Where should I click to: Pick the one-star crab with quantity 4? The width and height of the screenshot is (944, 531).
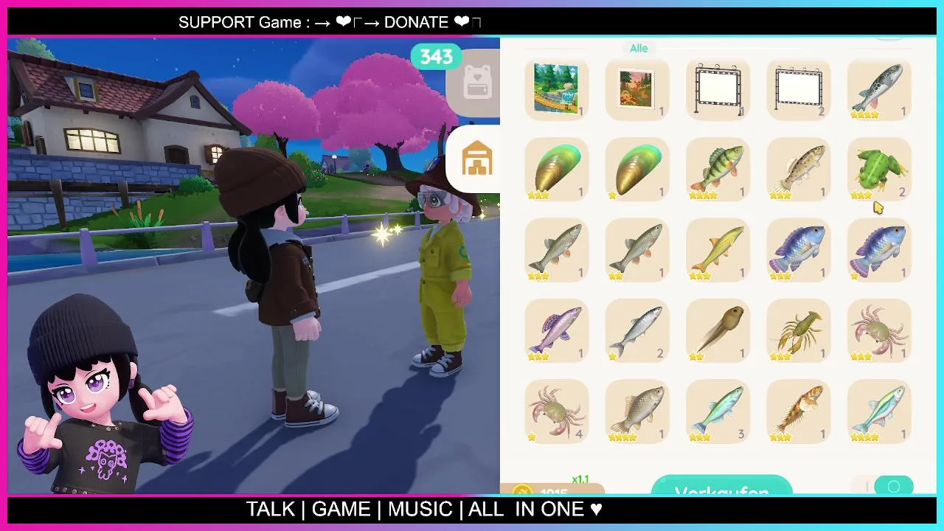(x=556, y=412)
